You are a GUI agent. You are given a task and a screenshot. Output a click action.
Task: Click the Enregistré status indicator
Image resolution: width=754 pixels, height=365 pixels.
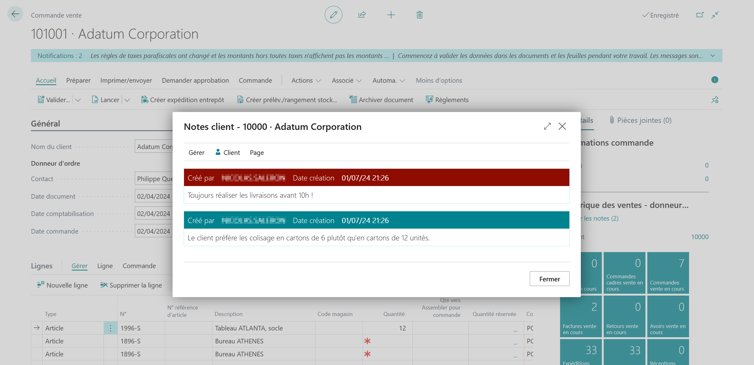coord(661,15)
